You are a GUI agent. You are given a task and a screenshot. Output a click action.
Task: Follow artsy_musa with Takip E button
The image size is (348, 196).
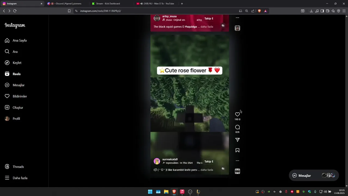point(209,19)
